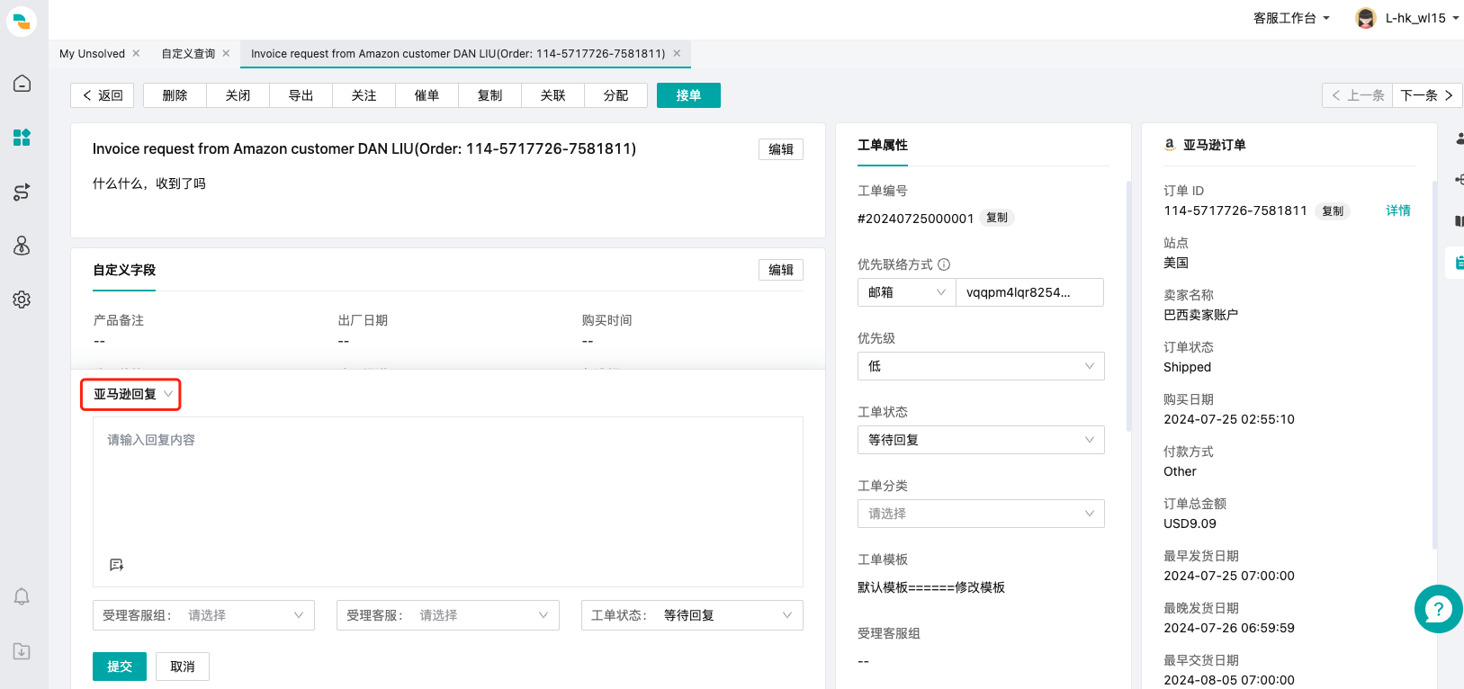Open the 优先级 dropdown showing 低
Image resolution: width=1464 pixels, height=689 pixels.
click(981, 366)
